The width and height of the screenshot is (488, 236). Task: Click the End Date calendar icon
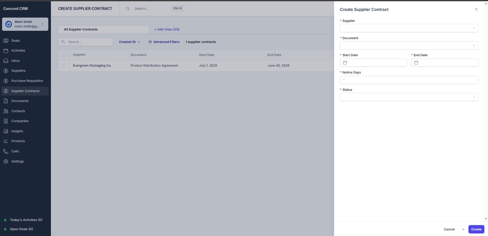[416, 63]
